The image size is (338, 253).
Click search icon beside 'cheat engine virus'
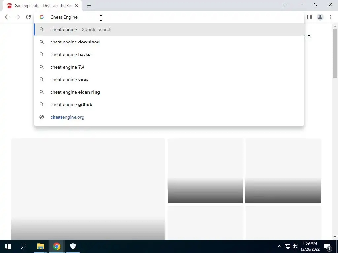tap(42, 79)
